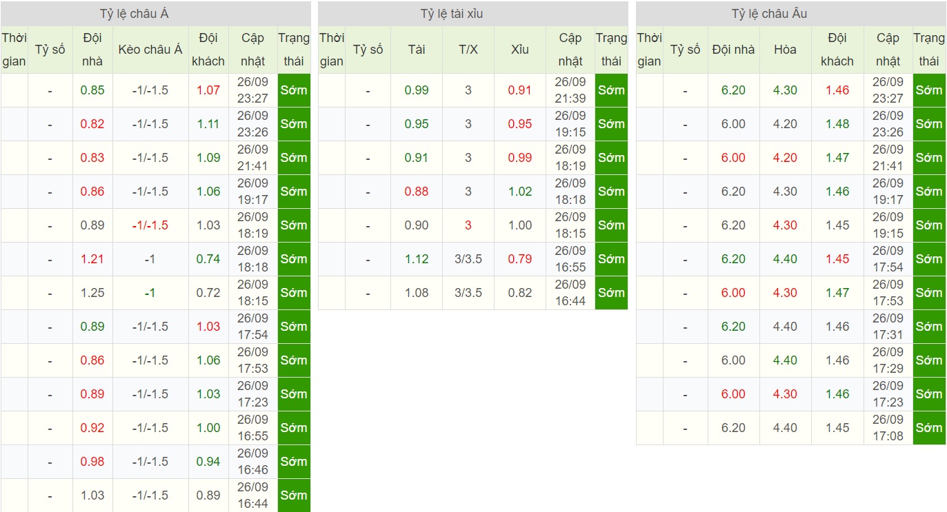Click the '26/09 16:46' update time
The width and height of the screenshot is (947, 512).
(252, 462)
